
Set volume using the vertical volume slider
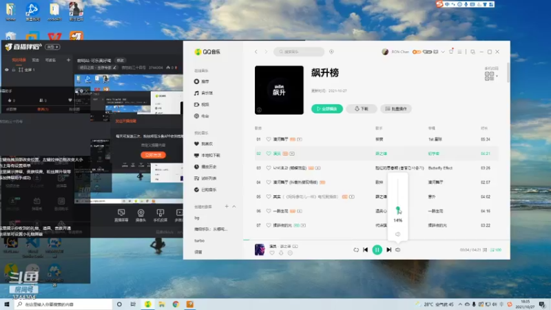click(x=398, y=195)
